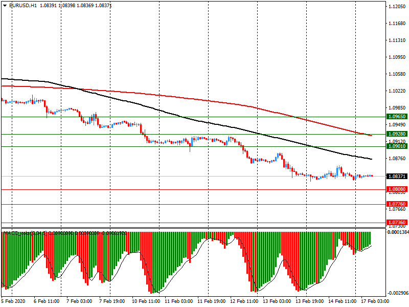Open the chart menu triangle beside EURUSD,H1
The height and width of the screenshot is (307, 409).
(x=5, y=5)
